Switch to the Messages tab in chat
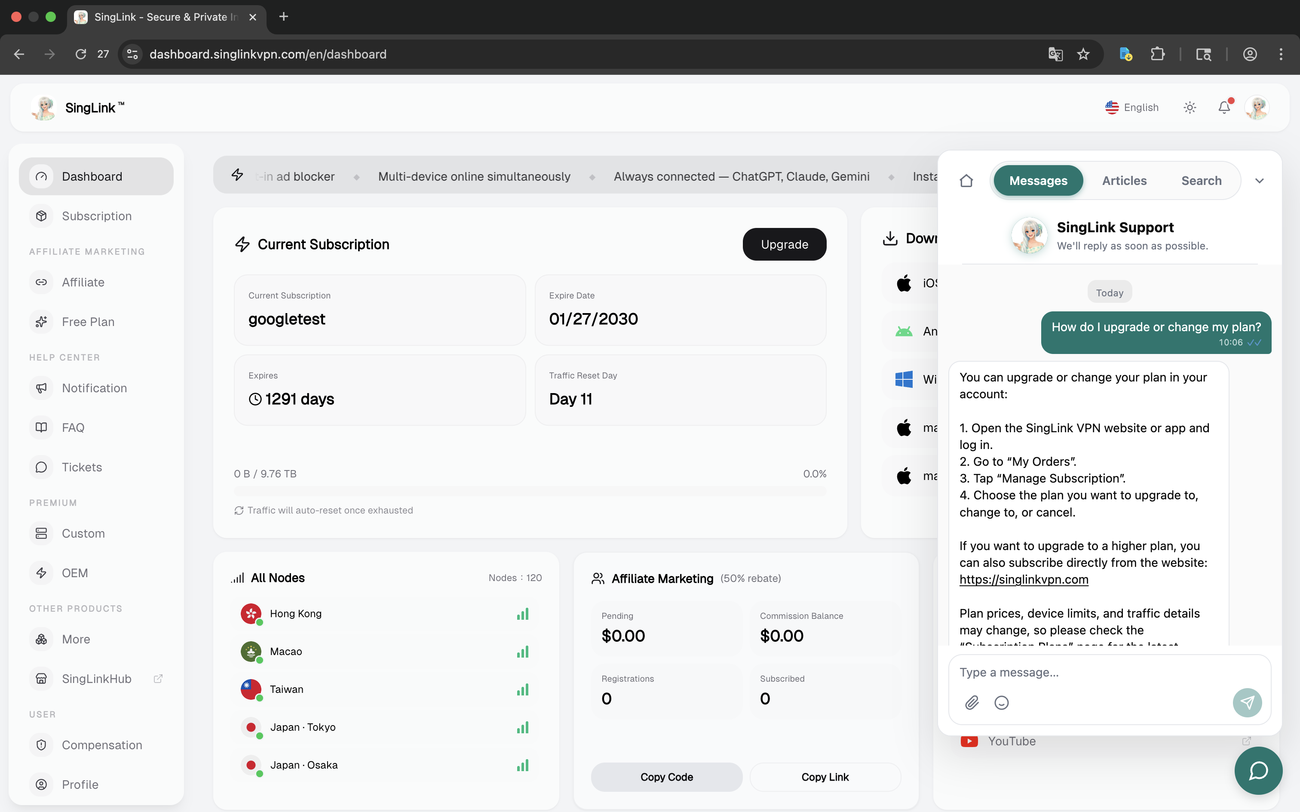The width and height of the screenshot is (1300, 812). [x=1038, y=181]
